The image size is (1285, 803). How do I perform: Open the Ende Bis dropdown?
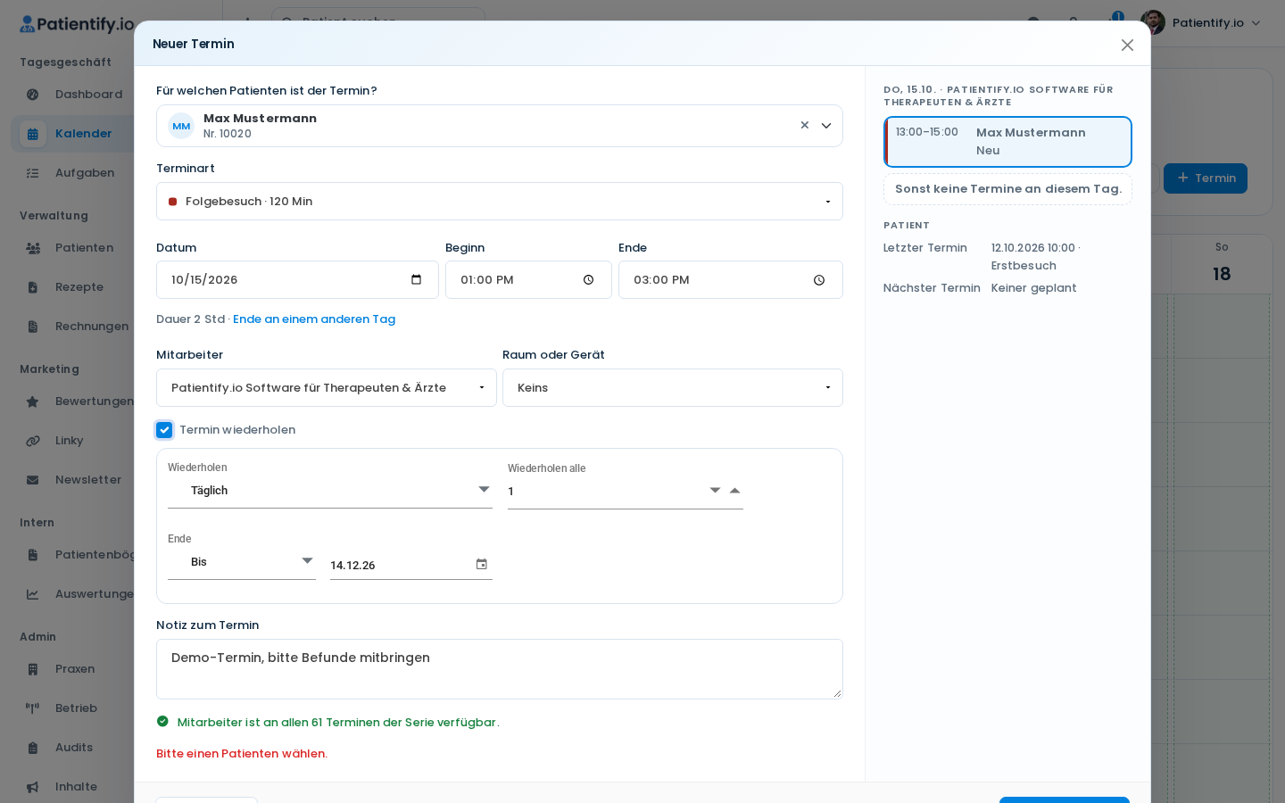click(x=242, y=562)
